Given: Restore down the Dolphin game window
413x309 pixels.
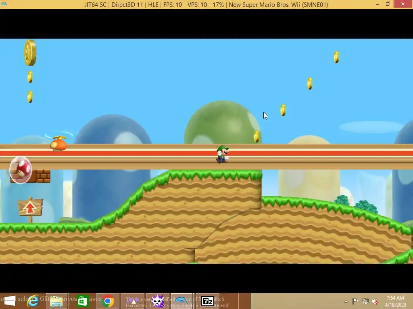Looking at the screenshot, I should coord(388,4).
